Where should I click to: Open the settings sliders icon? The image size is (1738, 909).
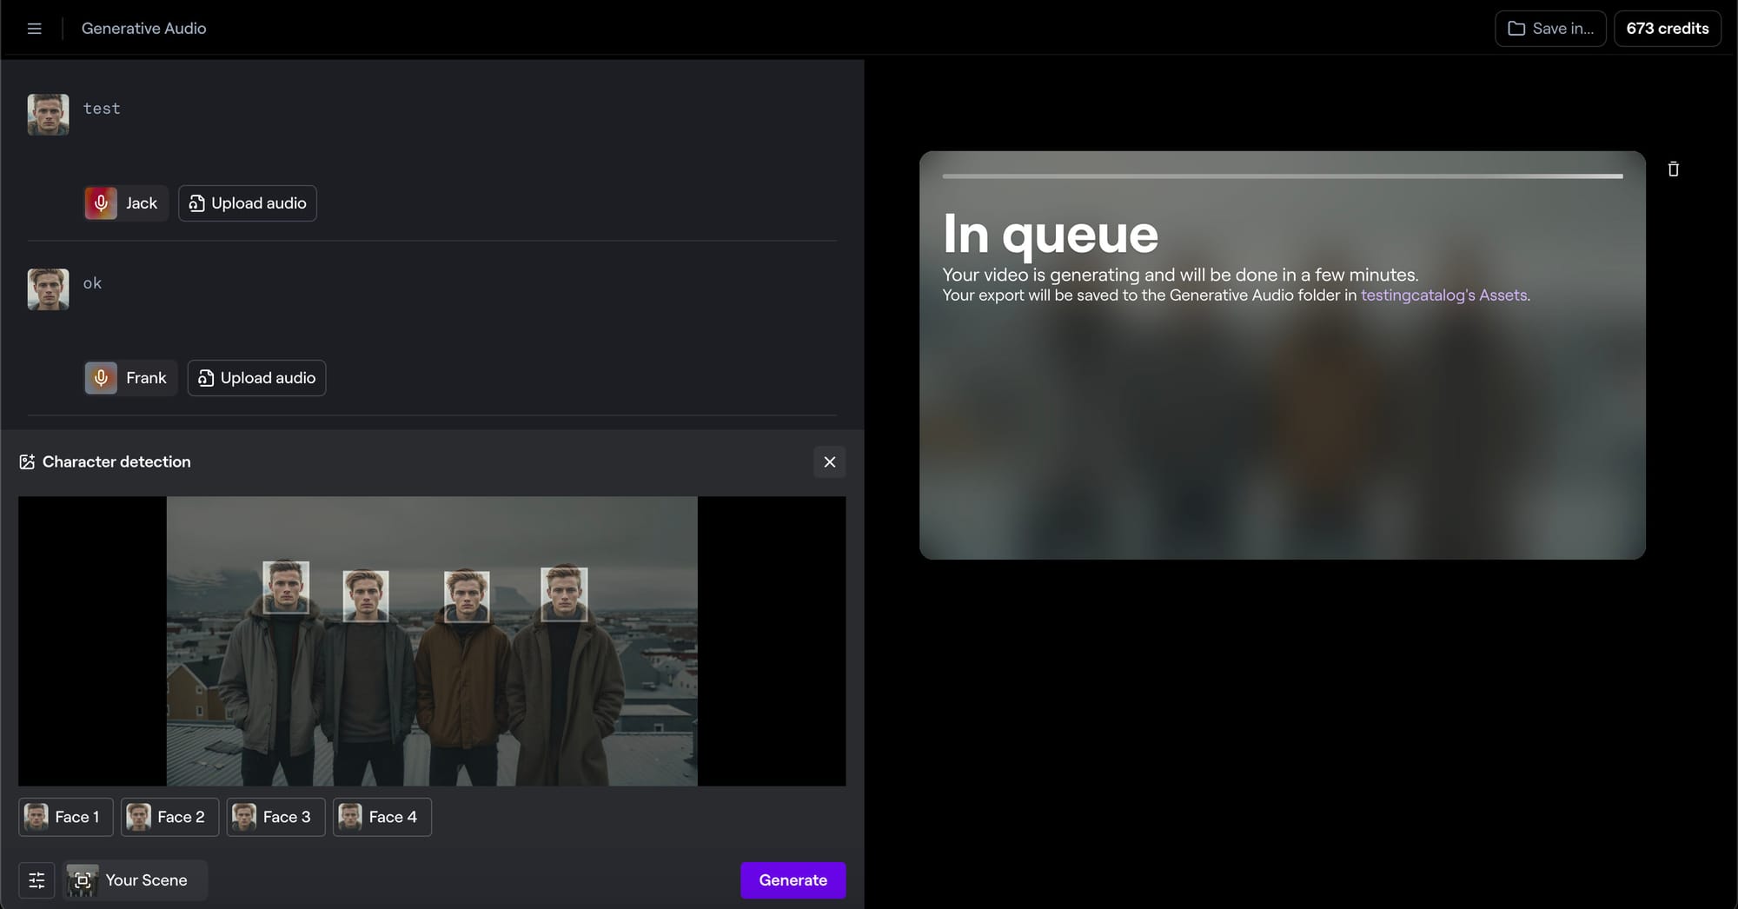tap(36, 880)
